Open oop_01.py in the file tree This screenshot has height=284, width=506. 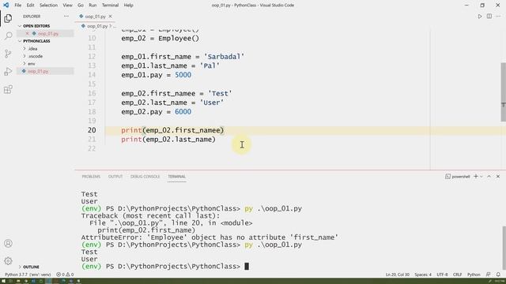pyautogui.click(x=38, y=71)
